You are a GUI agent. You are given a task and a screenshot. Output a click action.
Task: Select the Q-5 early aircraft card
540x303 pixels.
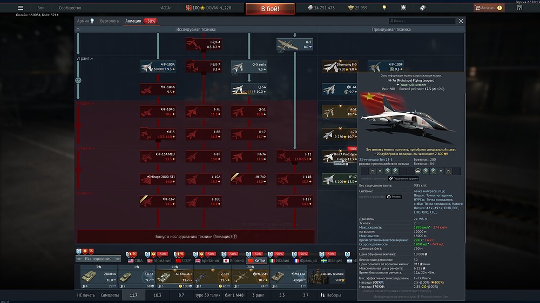[249, 67]
